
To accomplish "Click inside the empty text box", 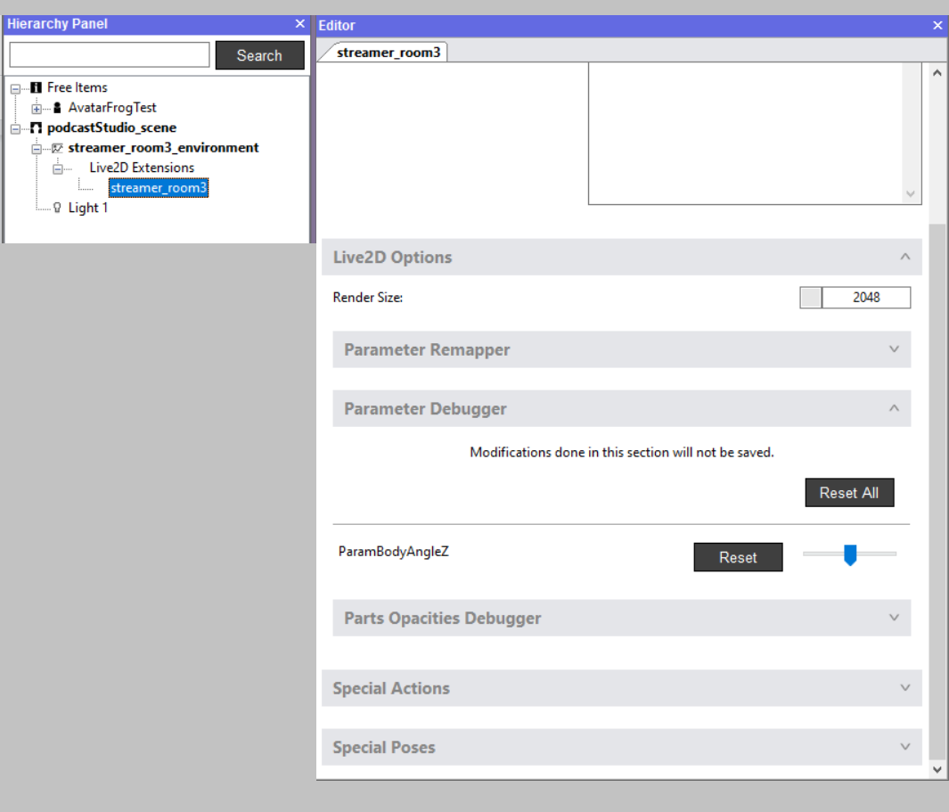I will [746, 133].
